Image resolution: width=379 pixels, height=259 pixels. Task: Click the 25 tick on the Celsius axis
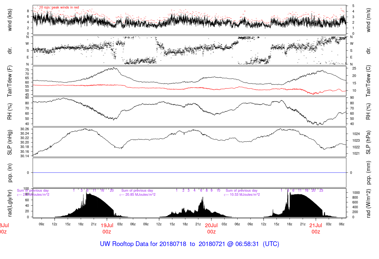[354, 68]
